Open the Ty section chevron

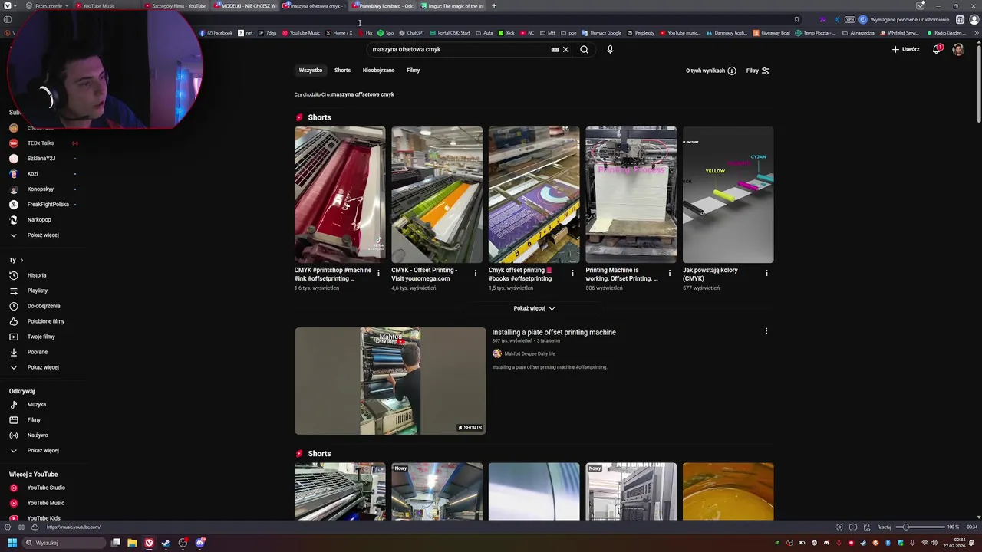click(21, 260)
